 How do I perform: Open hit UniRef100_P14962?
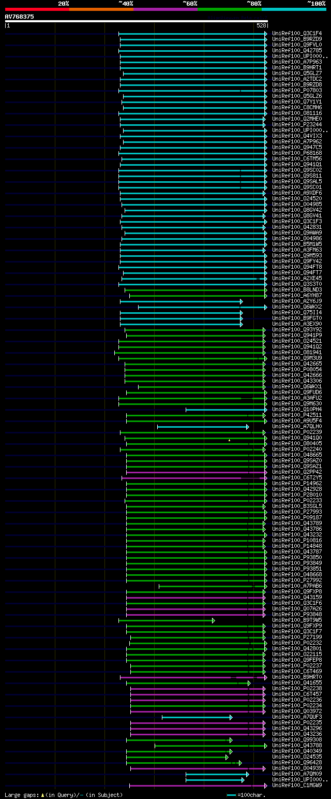pos(297,483)
